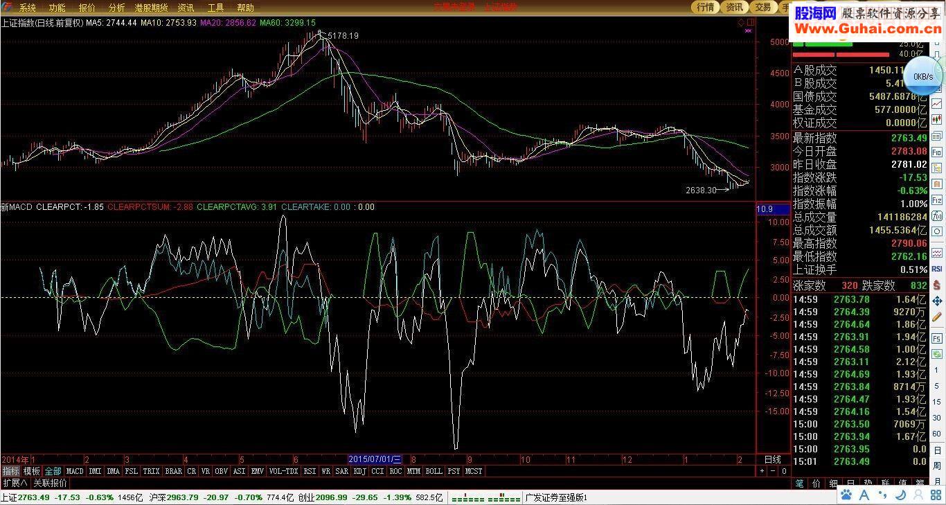
Task: Click the − zoom button below chart
Action: coord(773,471)
